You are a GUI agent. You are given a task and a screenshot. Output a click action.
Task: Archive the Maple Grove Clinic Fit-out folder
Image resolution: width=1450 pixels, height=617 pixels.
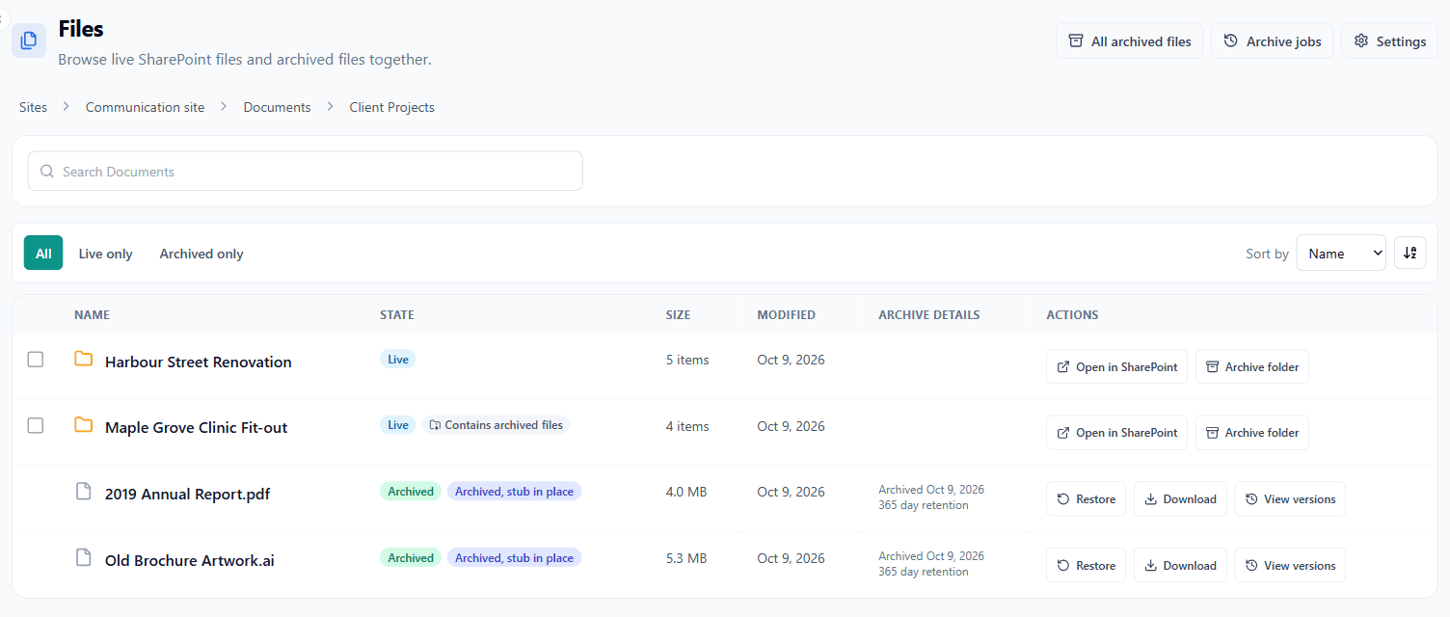pyautogui.click(x=1252, y=433)
